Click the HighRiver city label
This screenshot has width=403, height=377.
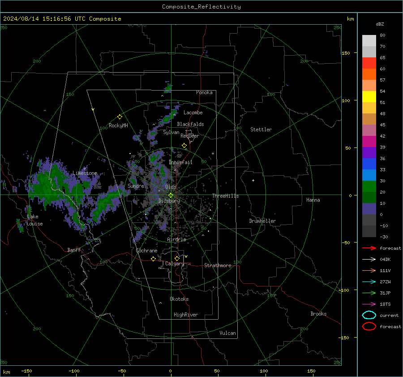[186, 315]
